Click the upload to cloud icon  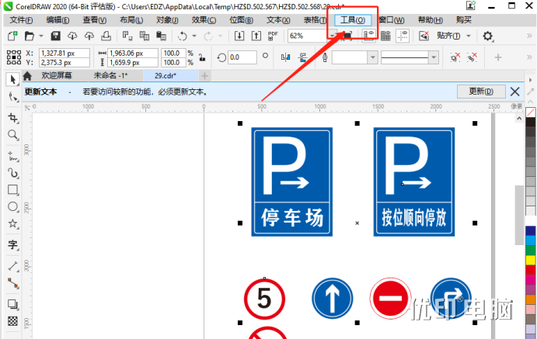(89, 36)
